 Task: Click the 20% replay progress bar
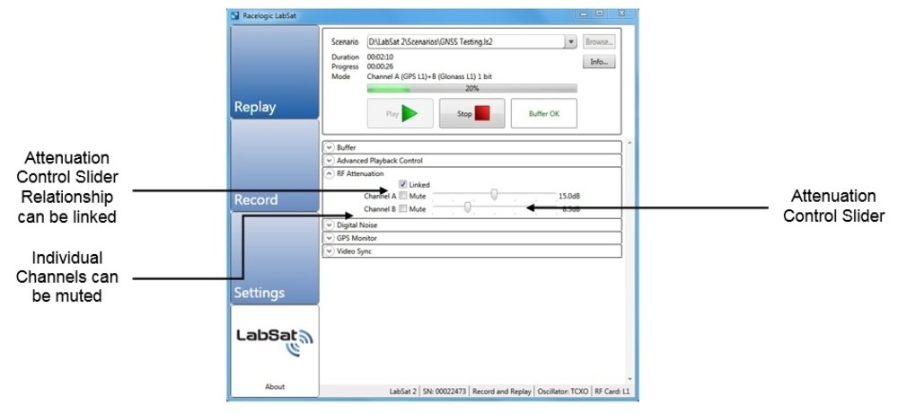(472, 89)
